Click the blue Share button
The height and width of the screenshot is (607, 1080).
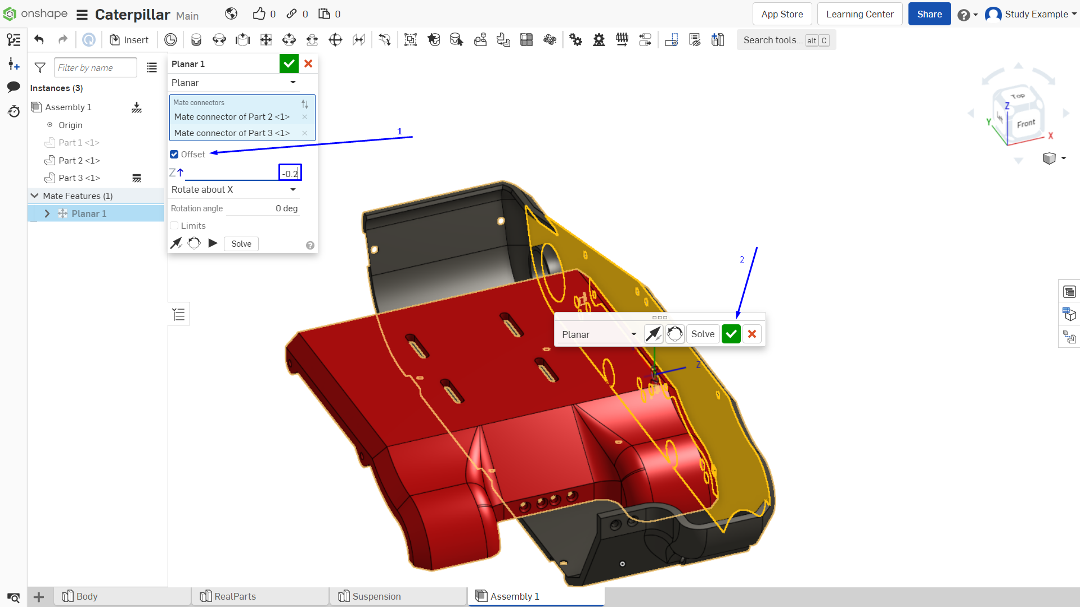929,14
